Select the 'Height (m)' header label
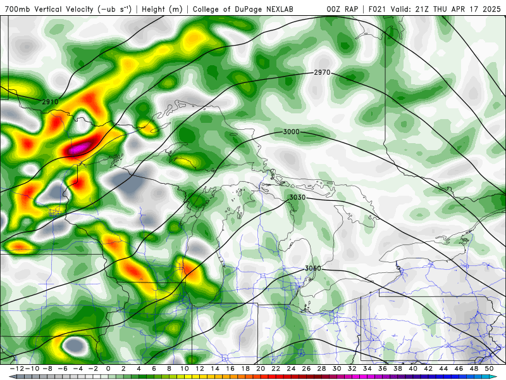The image size is (506, 380). coord(162,9)
